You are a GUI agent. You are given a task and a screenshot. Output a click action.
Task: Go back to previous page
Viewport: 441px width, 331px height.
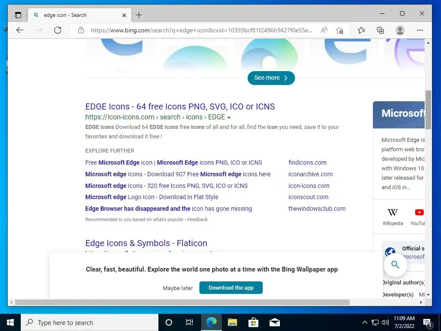[x=20, y=30]
